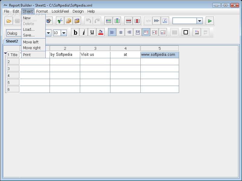The width and height of the screenshot is (242, 181).
Task: Paste using the clipboard icon
Action: point(77,21)
